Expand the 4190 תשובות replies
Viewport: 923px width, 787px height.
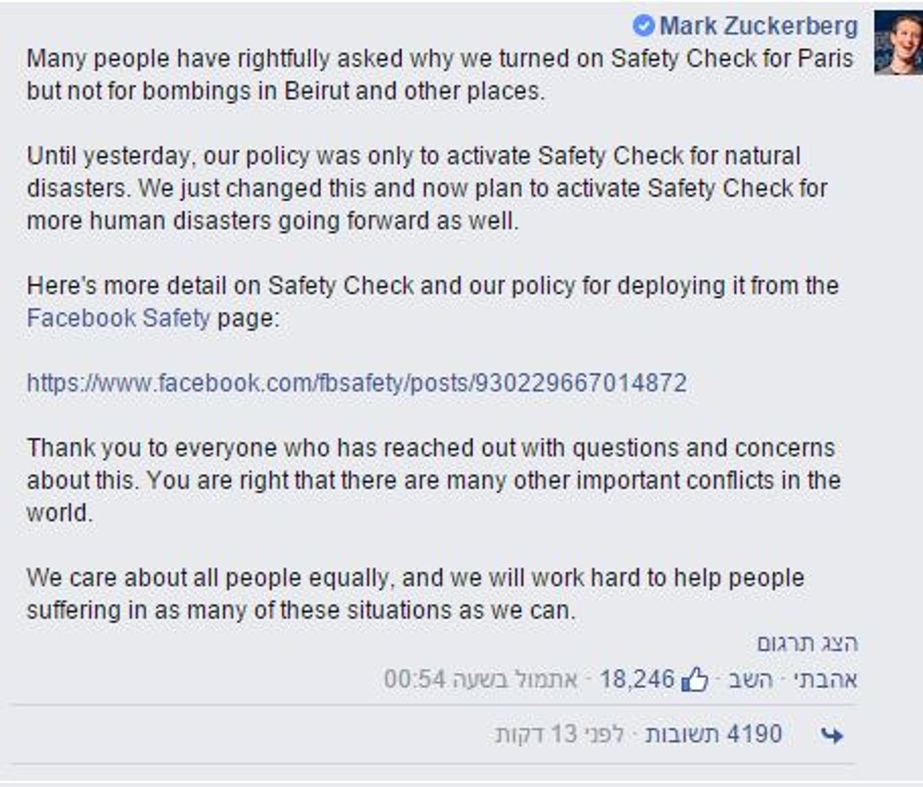pos(713,734)
